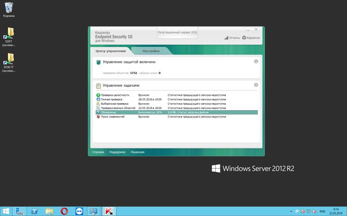Expand the Управление защитой section arrow

pos(256,62)
